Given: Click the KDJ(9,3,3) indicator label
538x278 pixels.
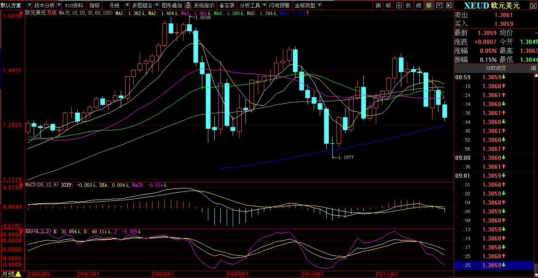Looking at the screenshot, I should point(39,232).
